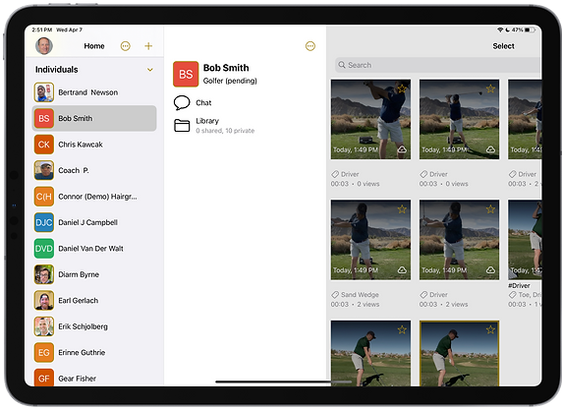562x411 pixels.
Task: Click the DVD avatar icon
Action: coord(44,248)
